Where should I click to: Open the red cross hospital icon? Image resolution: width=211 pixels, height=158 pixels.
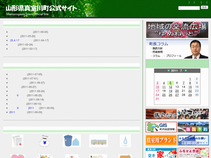click(72, 156)
